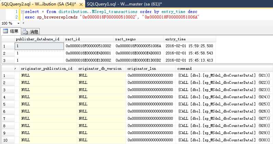Click MSrepl_transactions in query line 1
273x144 pixels.
point(115,12)
